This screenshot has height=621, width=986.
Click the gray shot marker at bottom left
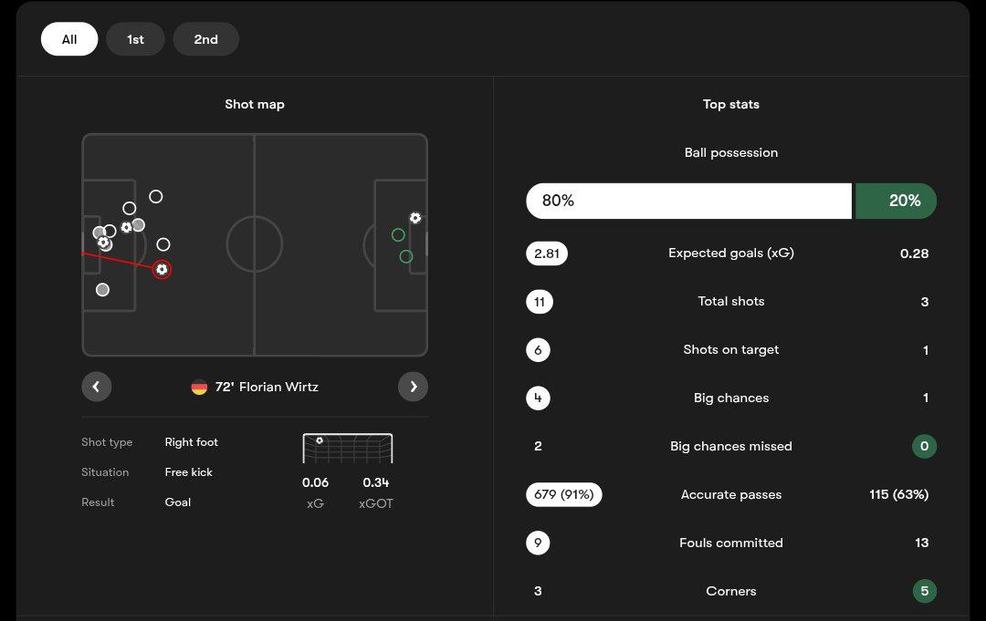103,290
